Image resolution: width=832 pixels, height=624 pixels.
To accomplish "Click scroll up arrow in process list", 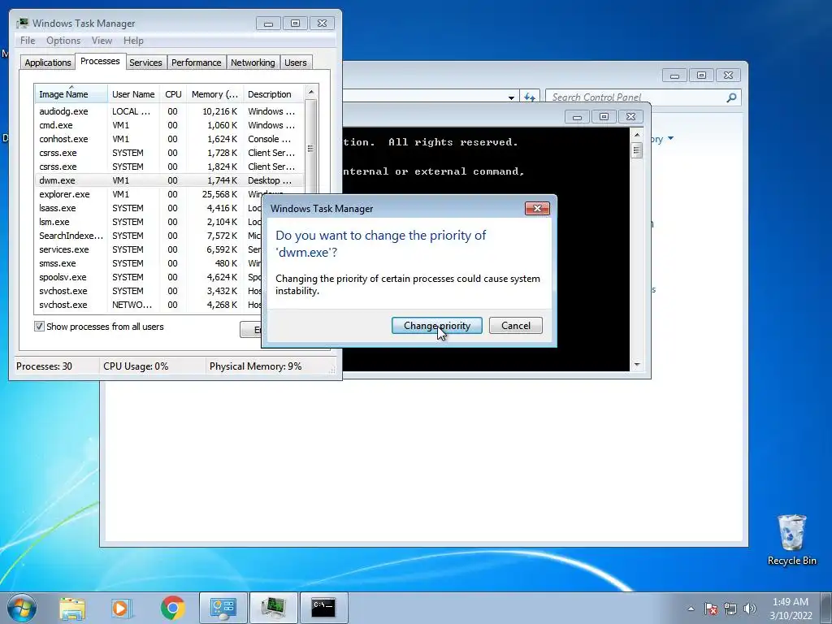I will pyautogui.click(x=311, y=92).
